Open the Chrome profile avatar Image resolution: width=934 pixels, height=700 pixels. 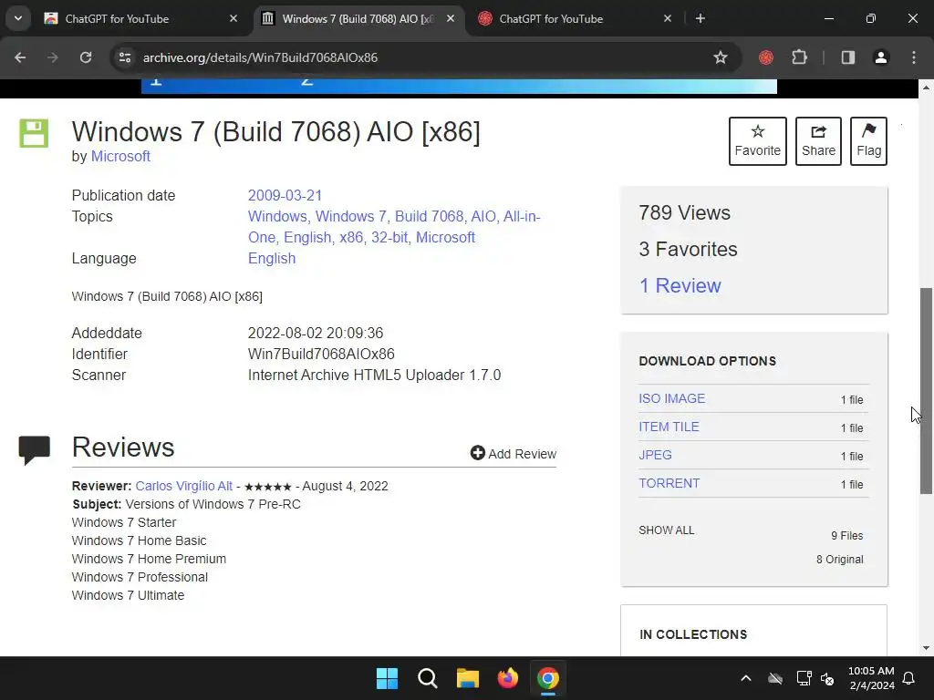(880, 57)
